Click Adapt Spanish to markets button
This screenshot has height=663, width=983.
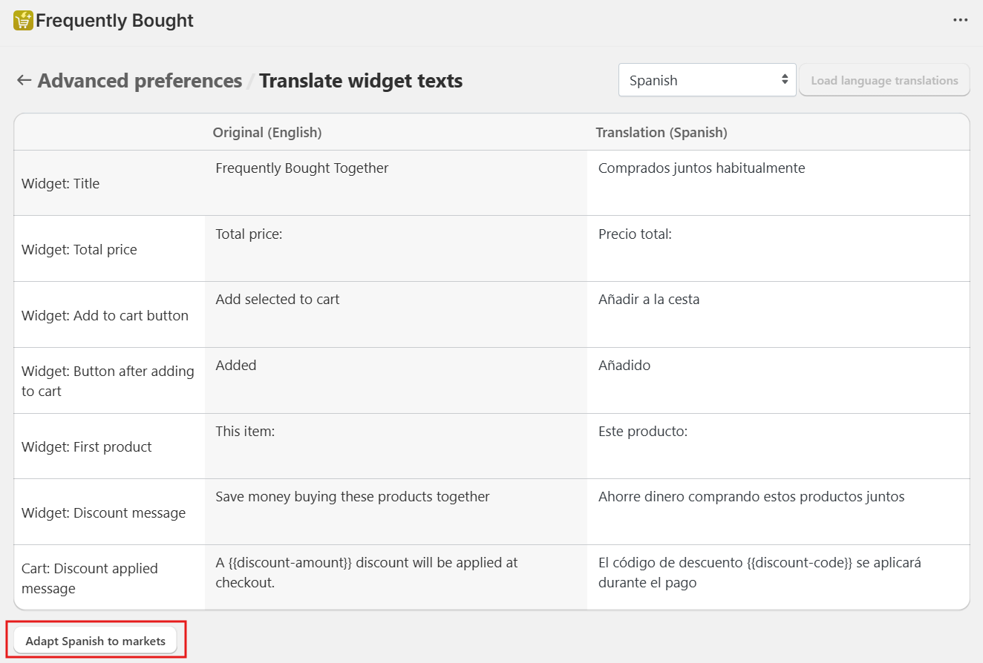pyautogui.click(x=96, y=641)
